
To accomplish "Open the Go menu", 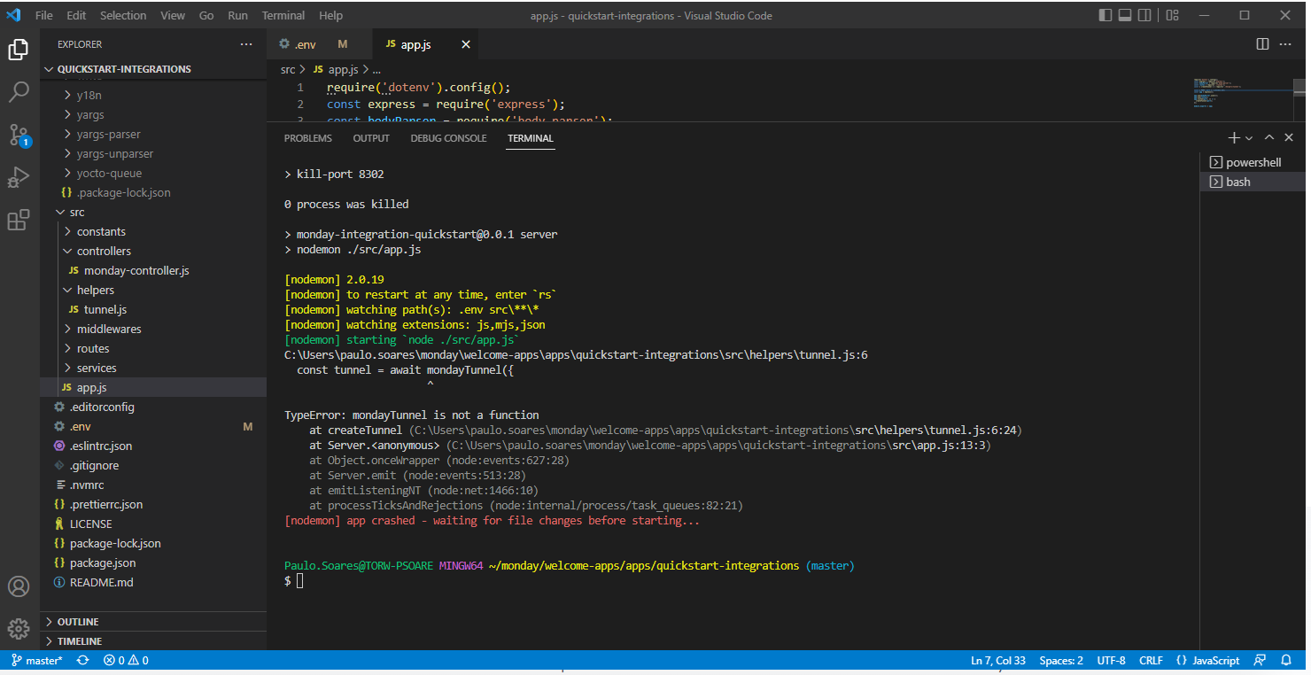I will pos(206,15).
